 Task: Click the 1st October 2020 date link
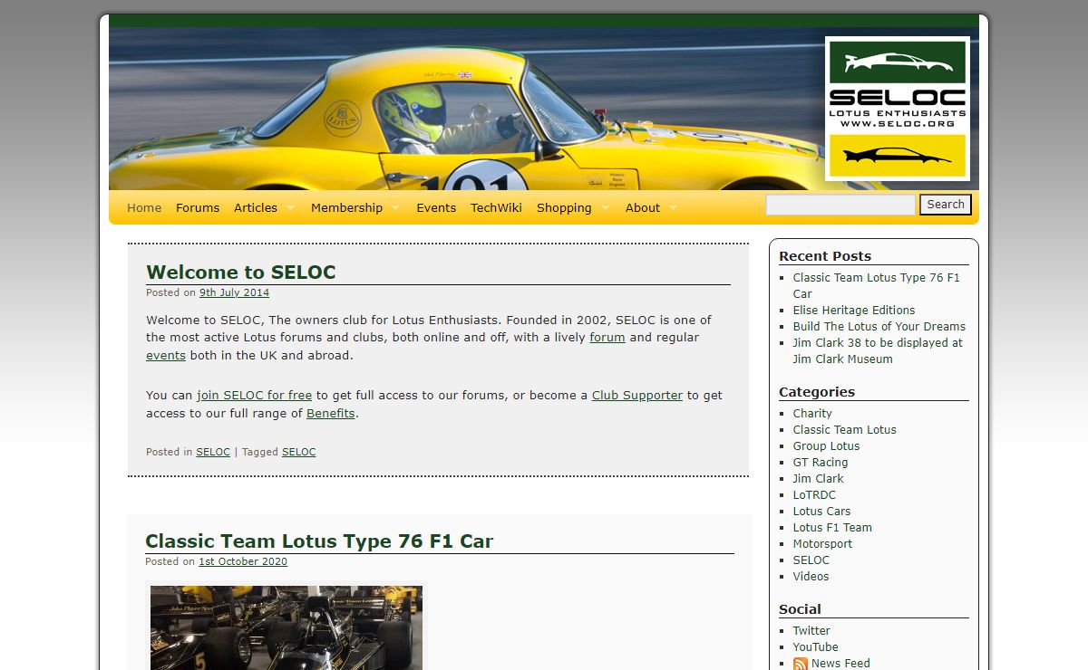(x=243, y=561)
